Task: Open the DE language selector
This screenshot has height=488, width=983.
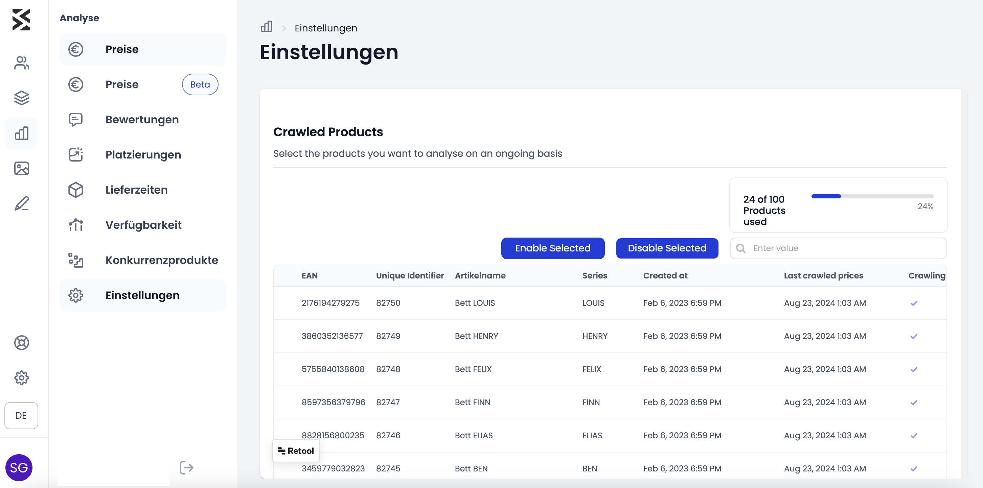Action: tap(21, 416)
